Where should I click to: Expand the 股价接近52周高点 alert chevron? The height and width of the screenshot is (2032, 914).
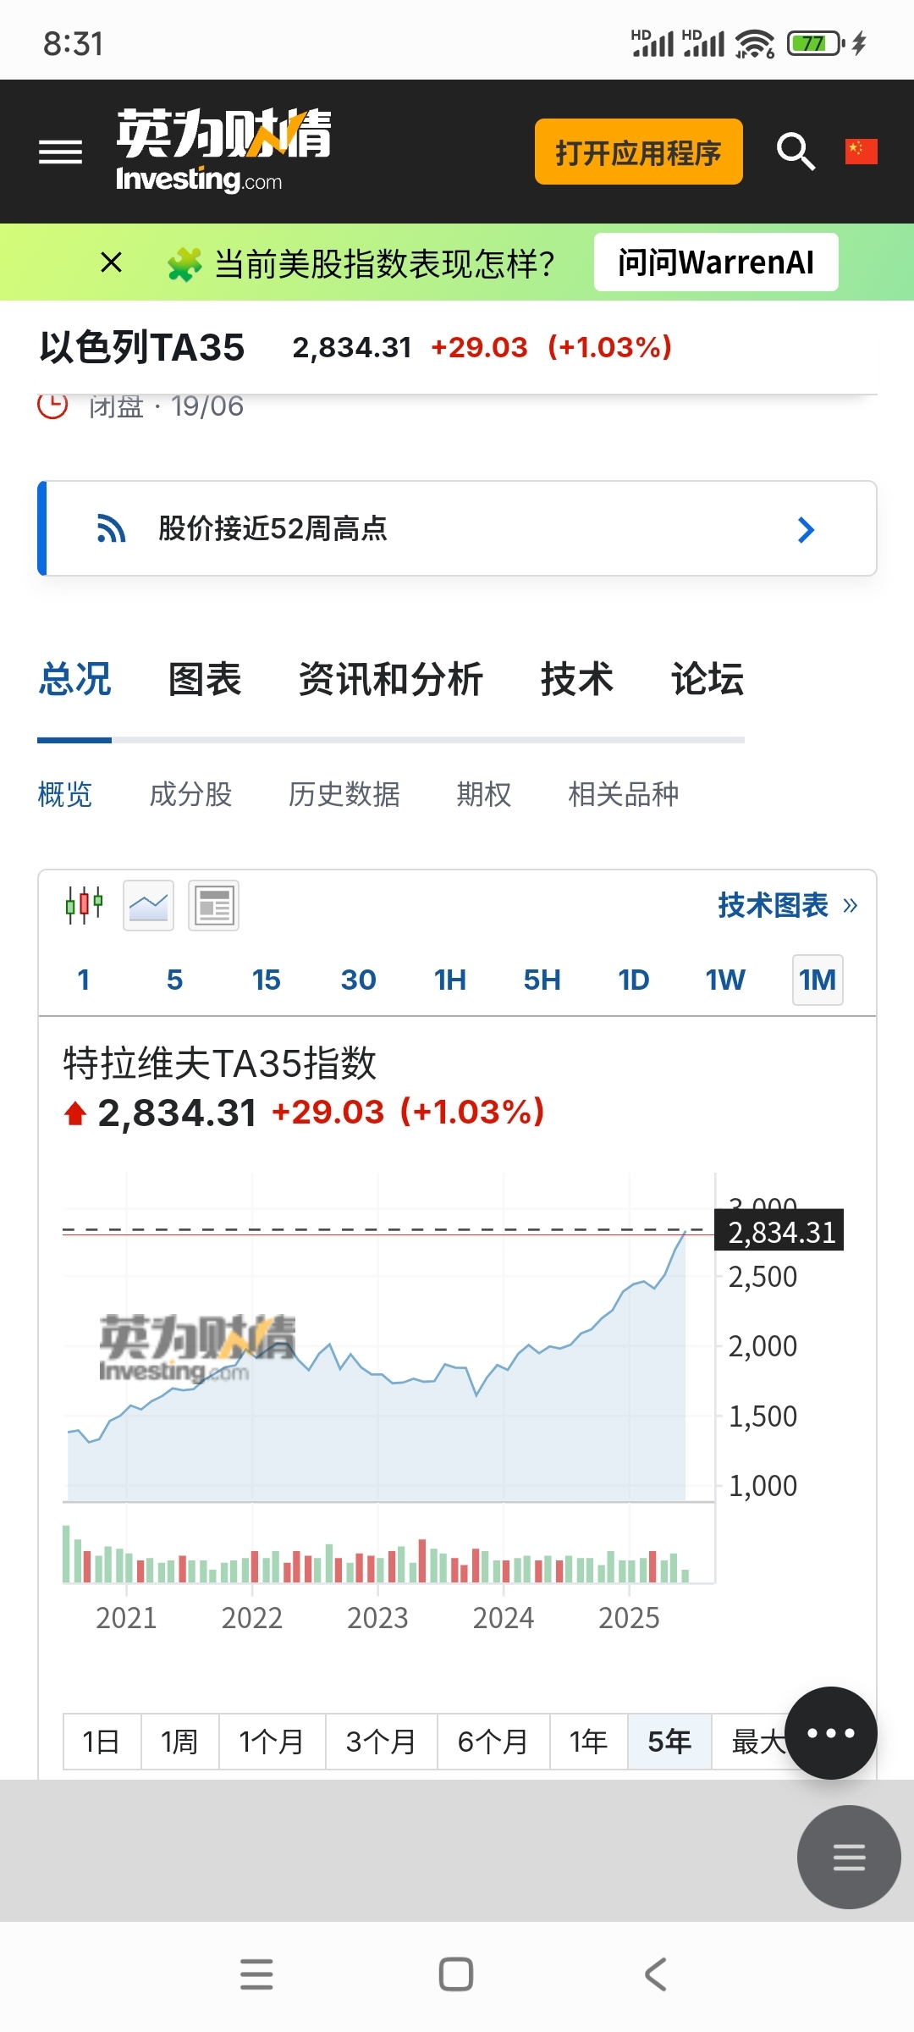pyautogui.click(x=806, y=529)
